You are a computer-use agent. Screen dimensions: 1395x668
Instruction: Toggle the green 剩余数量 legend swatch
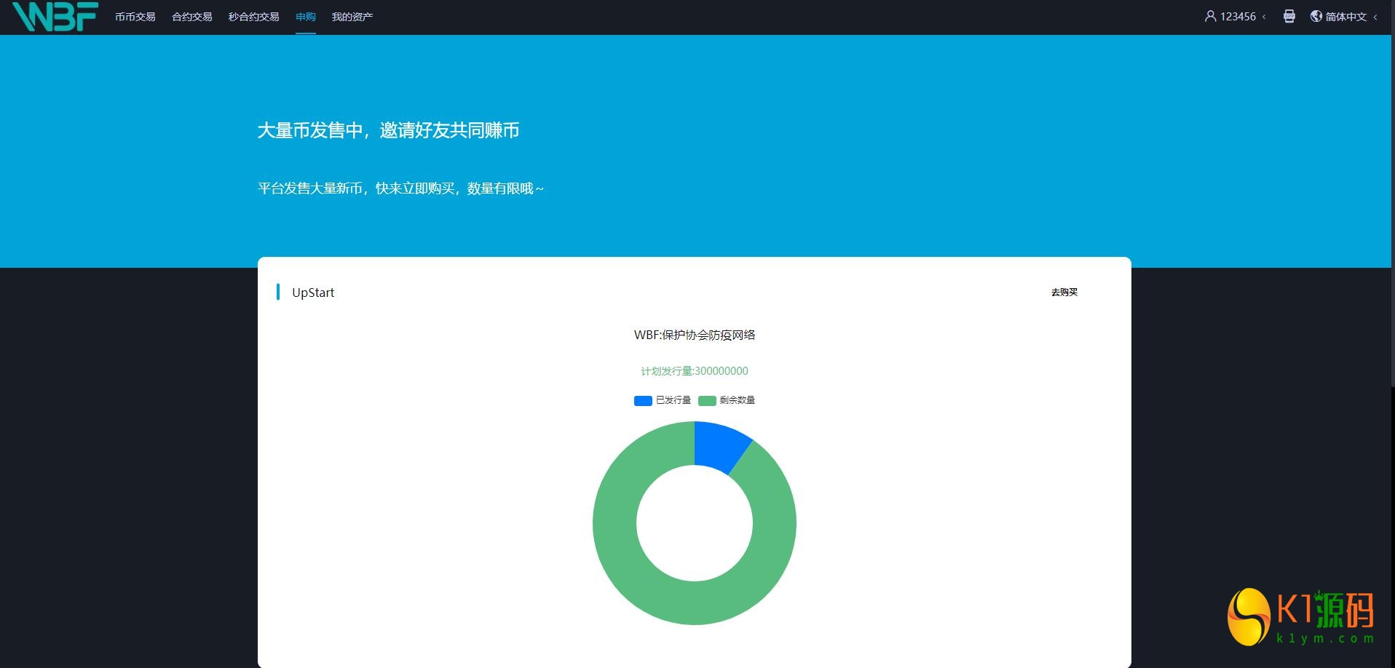click(x=707, y=401)
